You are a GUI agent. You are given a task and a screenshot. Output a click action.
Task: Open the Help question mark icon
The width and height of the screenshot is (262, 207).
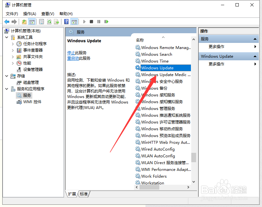point(66,22)
